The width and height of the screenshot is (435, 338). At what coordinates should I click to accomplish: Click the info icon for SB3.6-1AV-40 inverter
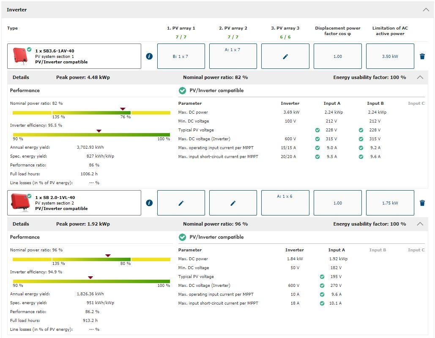point(149,56)
